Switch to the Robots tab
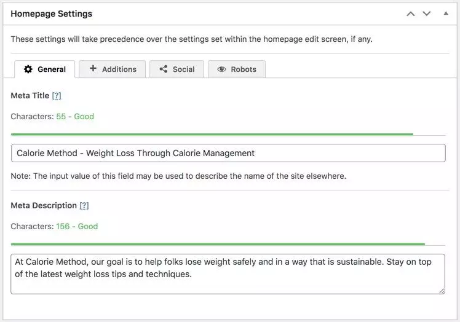460x322 pixels. click(237, 69)
